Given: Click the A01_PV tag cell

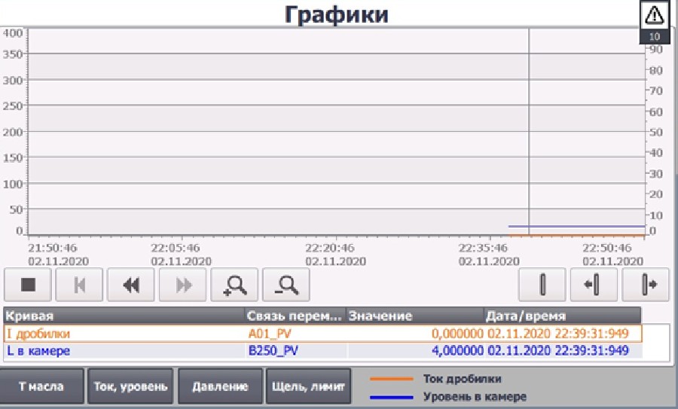Looking at the screenshot, I should click(x=270, y=334).
